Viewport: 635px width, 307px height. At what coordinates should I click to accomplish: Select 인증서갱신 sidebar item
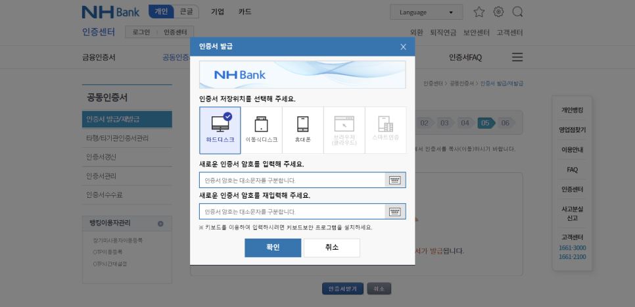point(127,156)
